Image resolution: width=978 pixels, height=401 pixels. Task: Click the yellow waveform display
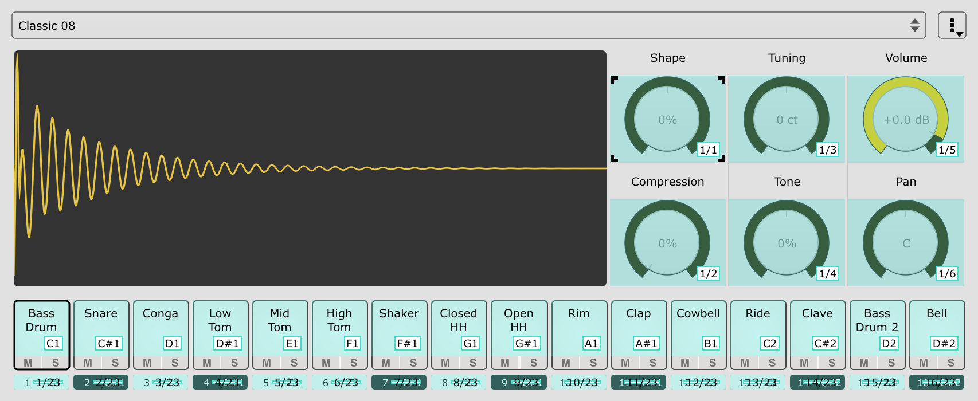click(310, 168)
